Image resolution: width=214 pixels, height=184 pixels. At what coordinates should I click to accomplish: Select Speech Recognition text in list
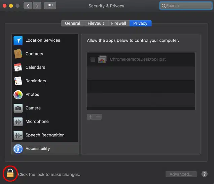pos(45,135)
